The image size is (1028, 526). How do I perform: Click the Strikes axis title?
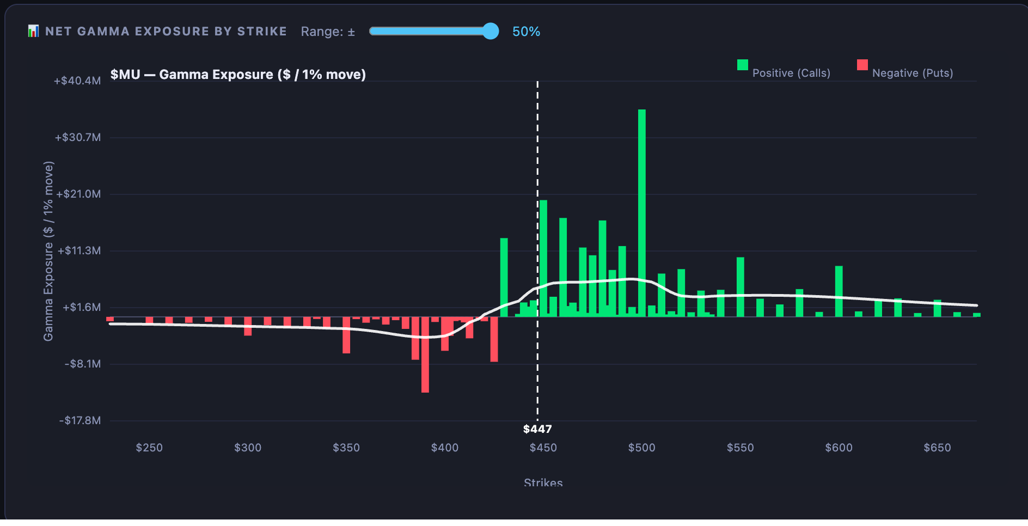coord(543,482)
